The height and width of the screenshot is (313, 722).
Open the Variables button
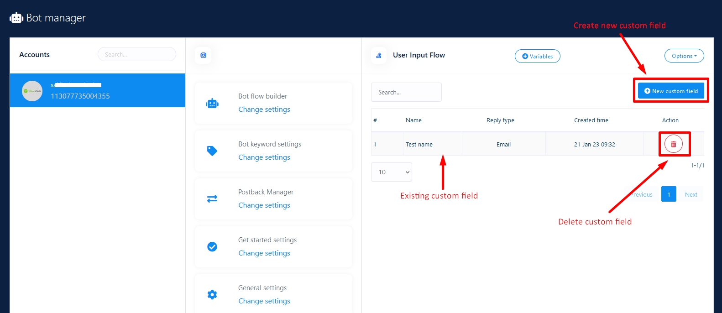[537, 56]
